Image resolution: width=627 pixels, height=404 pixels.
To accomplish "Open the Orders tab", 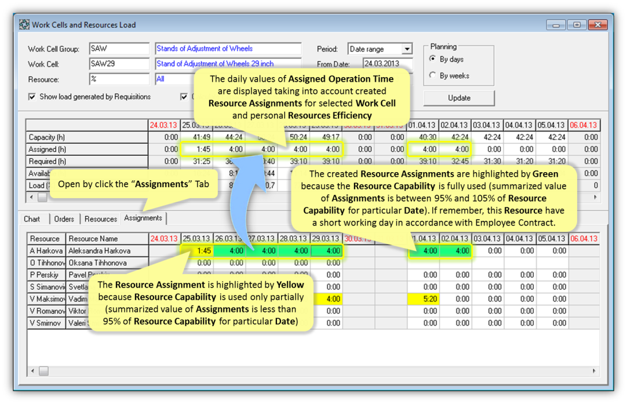I will 64,219.
